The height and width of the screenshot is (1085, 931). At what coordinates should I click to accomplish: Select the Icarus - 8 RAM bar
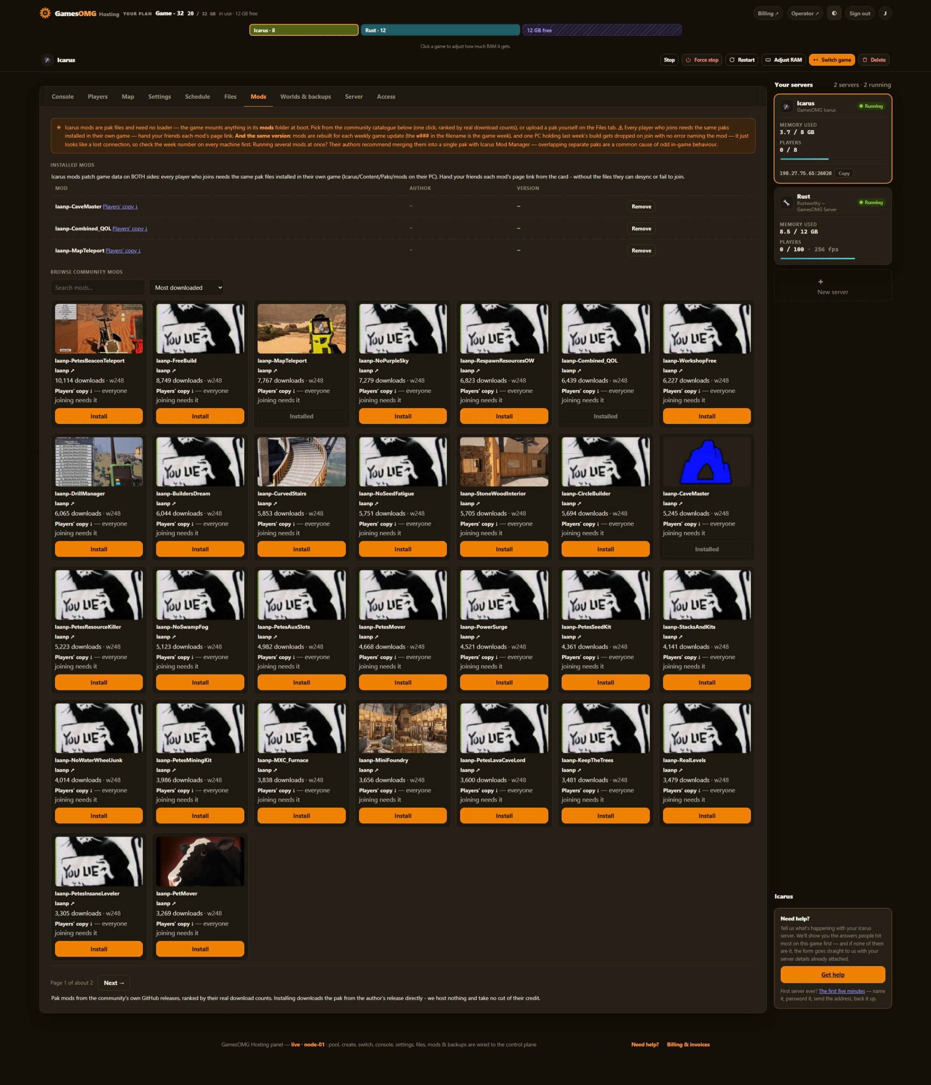click(x=304, y=30)
